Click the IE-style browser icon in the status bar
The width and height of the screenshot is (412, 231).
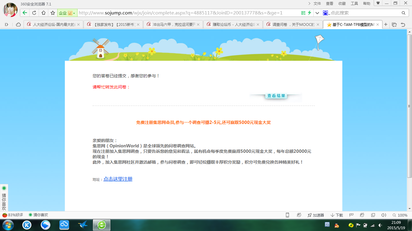[362, 215]
